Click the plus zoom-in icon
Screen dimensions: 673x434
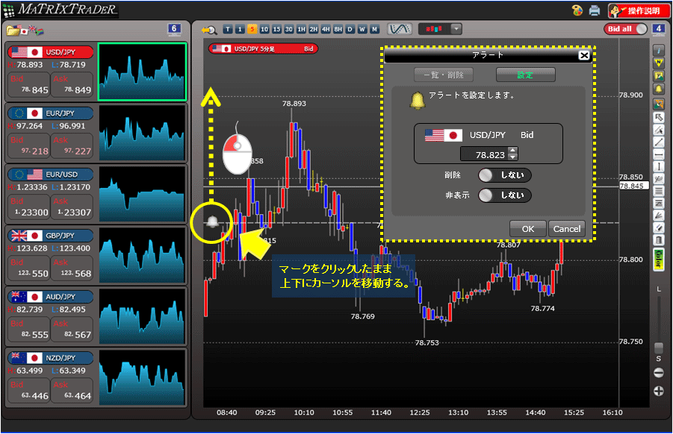658,391
